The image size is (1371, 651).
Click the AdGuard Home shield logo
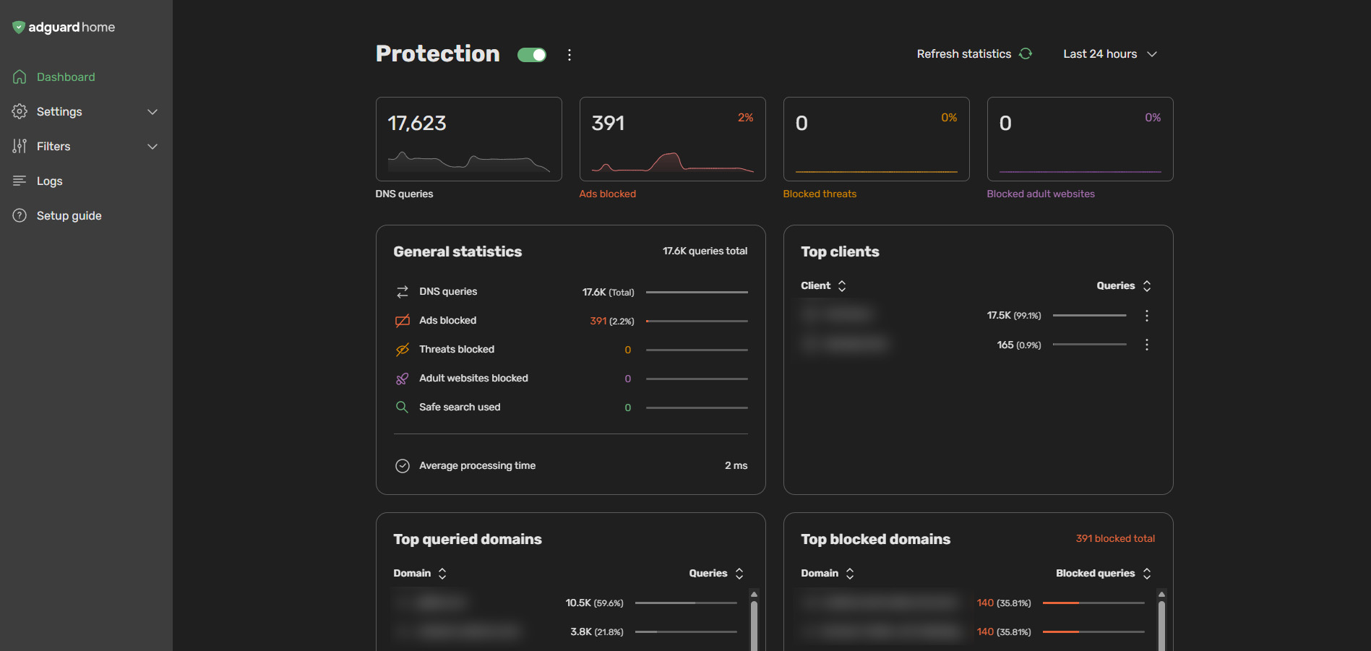coord(19,27)
